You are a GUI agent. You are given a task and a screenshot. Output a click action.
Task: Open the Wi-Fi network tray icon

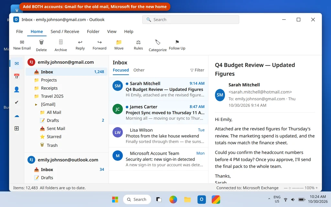(285, 199)
